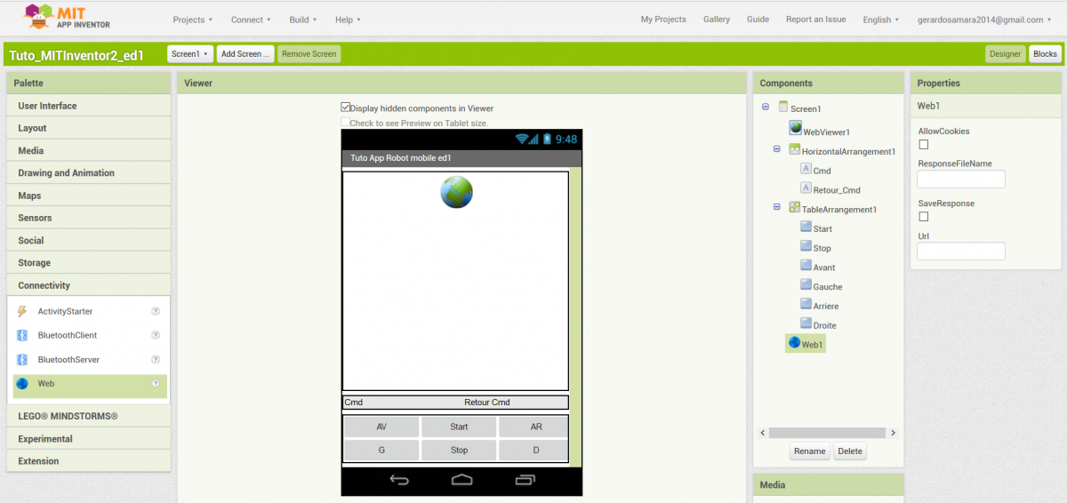This screenshot has width=1067, height=503.
Task: Click the Web1 globe icon in tree
Action: tap(794, 342)
